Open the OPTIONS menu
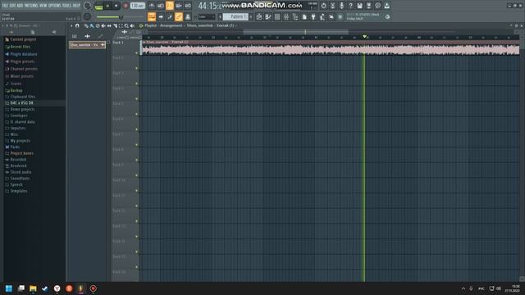Screen dimensions: 525x295 click(x=55, y=6)
